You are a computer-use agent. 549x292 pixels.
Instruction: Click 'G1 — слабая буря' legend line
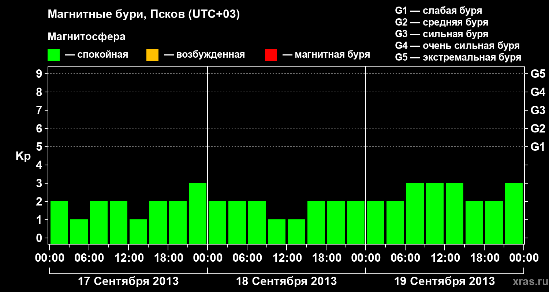pos(438,11)
